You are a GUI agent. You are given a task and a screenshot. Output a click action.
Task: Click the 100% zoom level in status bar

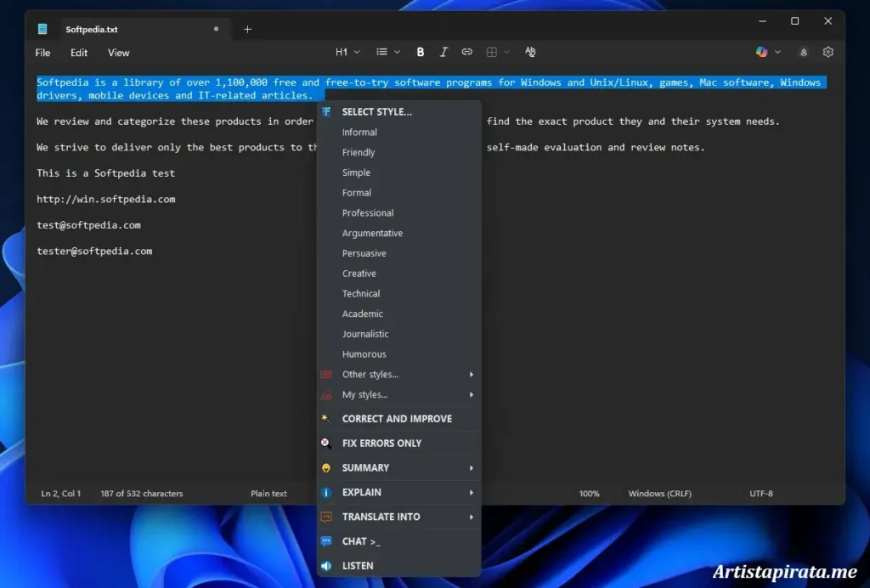point(589,494)
